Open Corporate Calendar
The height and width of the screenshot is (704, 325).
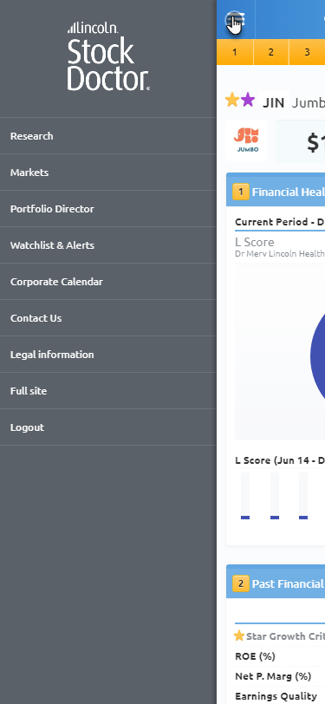108,282
